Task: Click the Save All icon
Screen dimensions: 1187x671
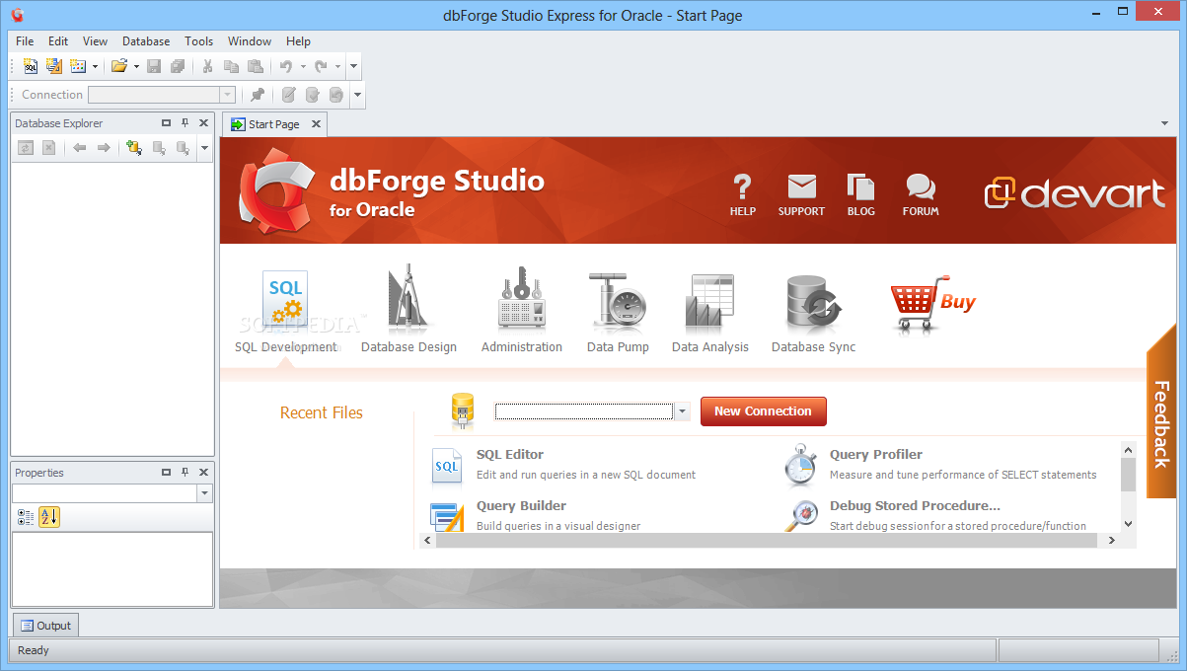Action: click(x=178, y=67)
